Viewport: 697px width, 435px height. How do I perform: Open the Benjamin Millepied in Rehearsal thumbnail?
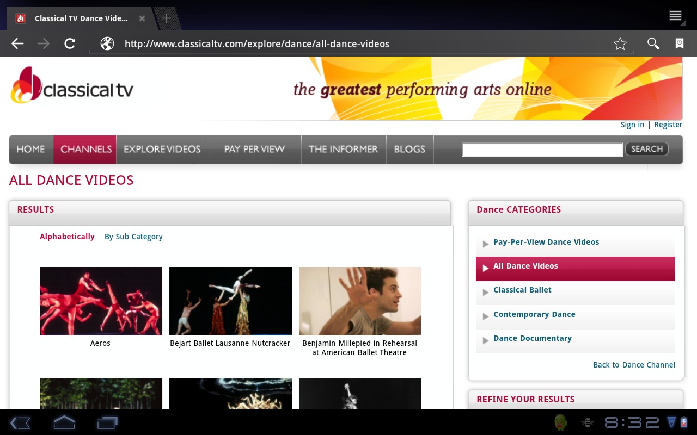(360, 301)
